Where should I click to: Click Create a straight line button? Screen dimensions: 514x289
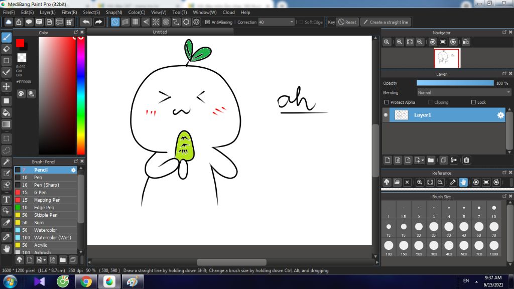pyautogui.click(x=386, y=22)
